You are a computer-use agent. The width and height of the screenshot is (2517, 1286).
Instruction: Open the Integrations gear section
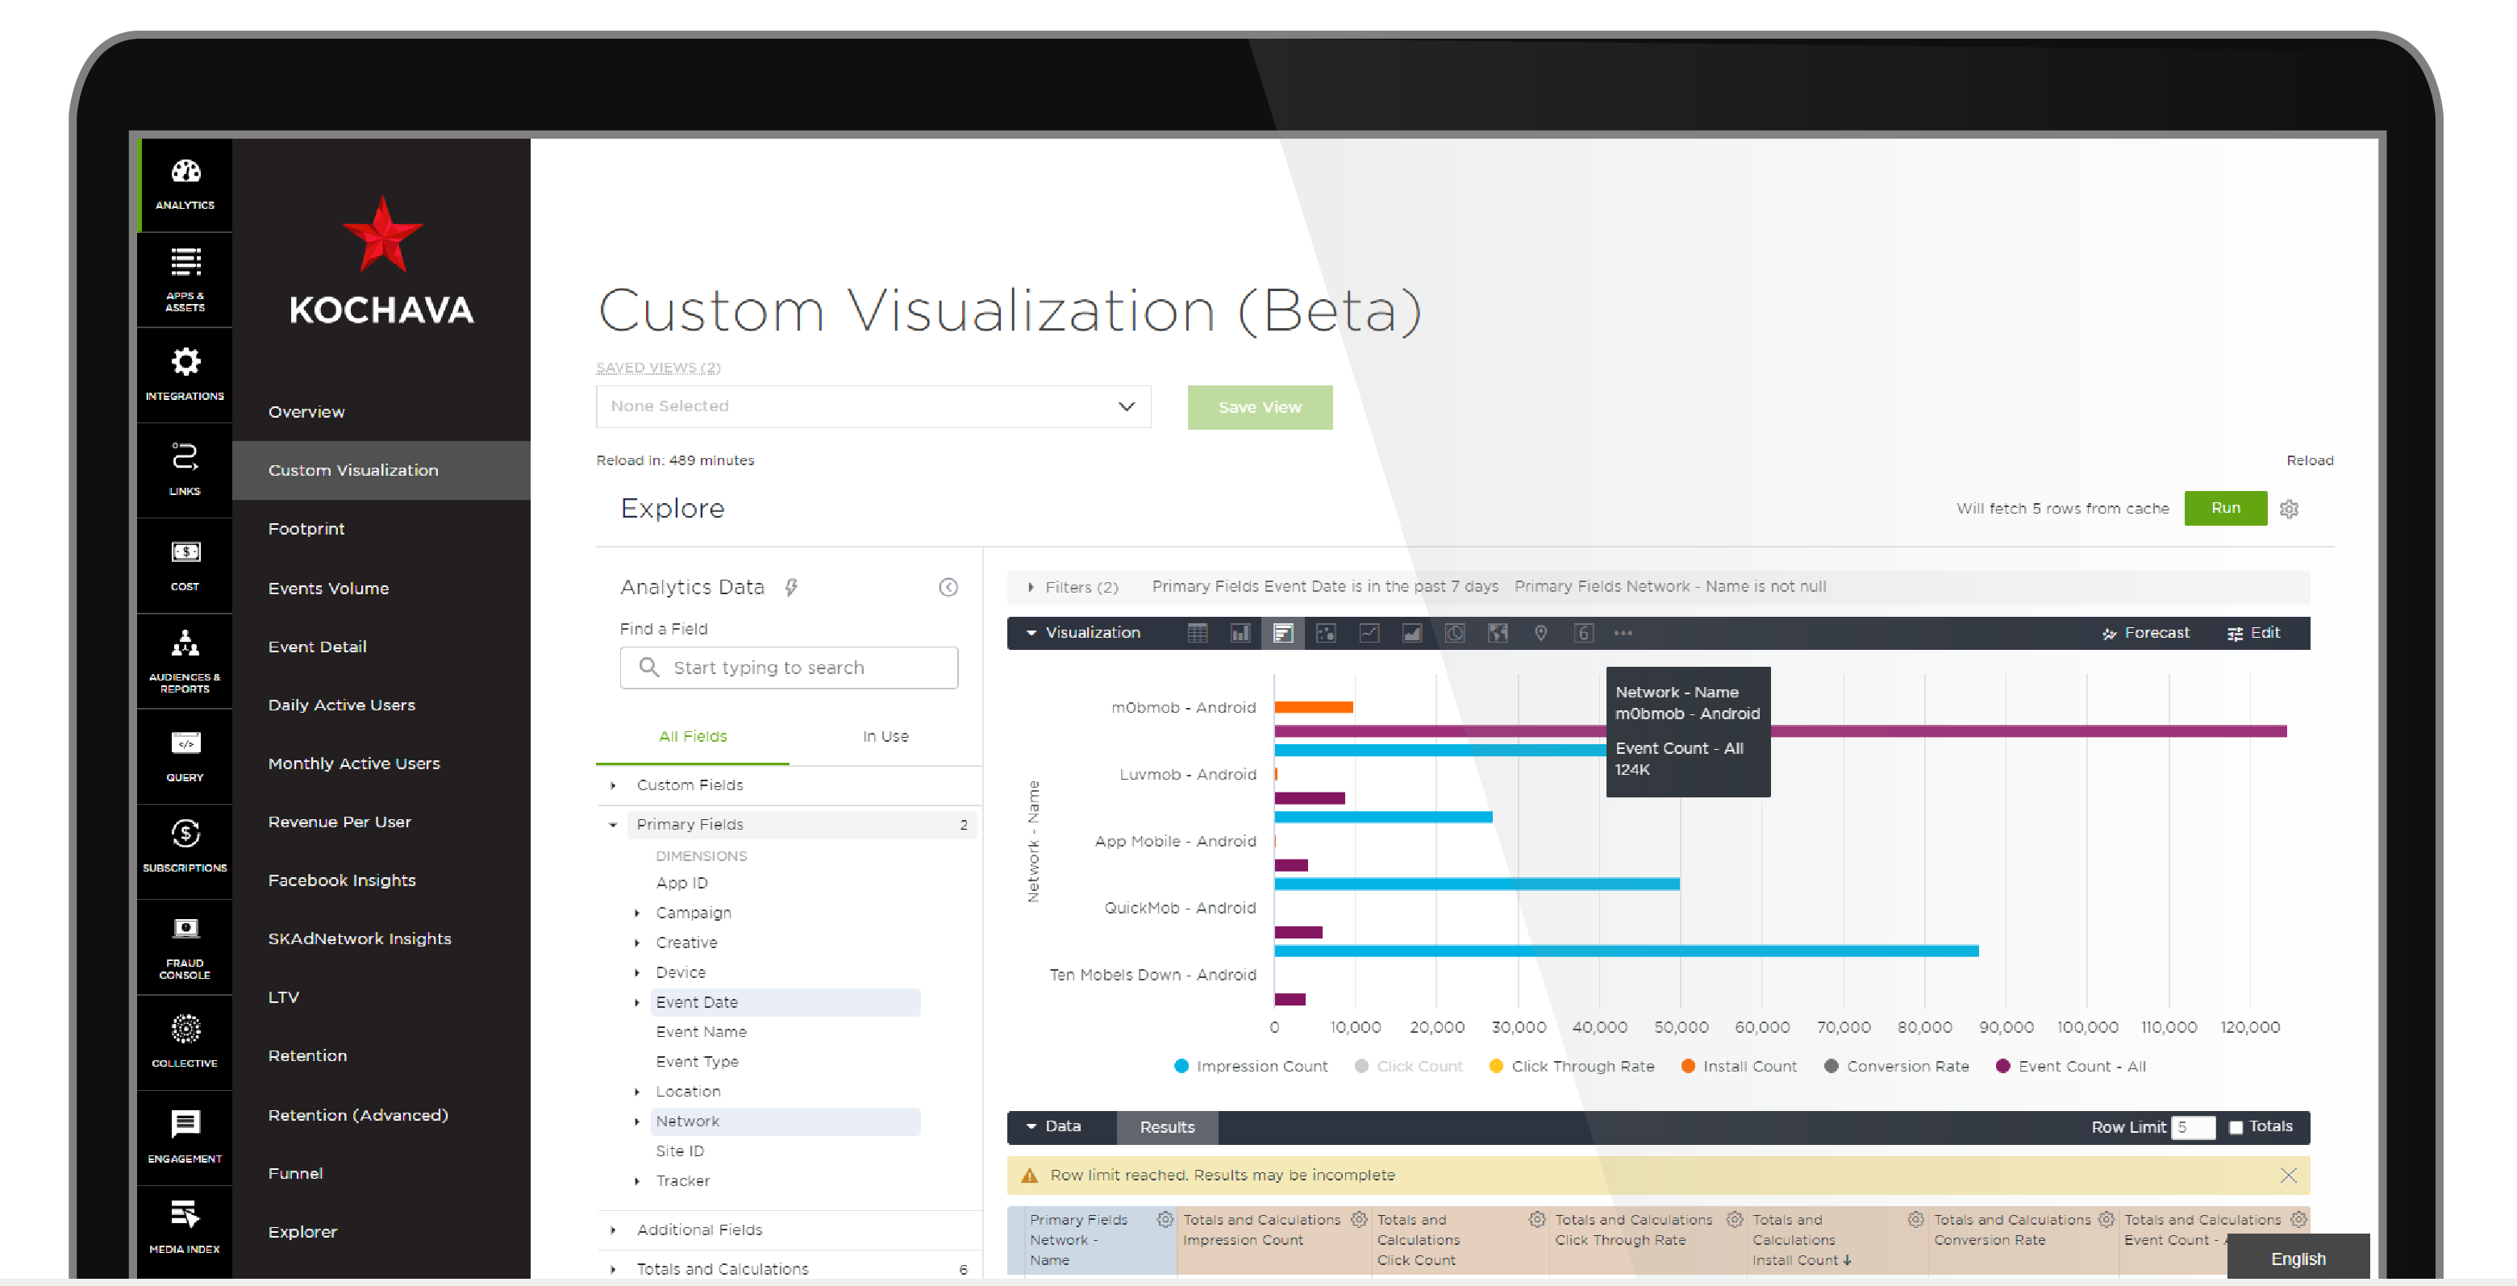(185, 374)
